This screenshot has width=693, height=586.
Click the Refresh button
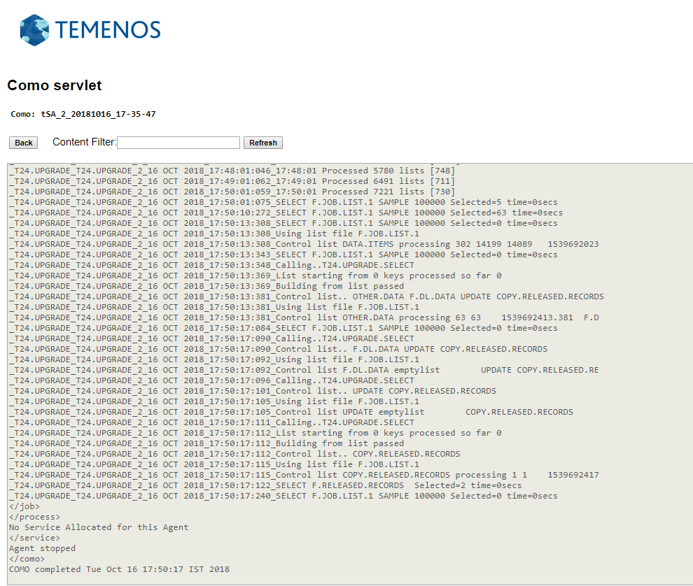[x=262, y=143]
